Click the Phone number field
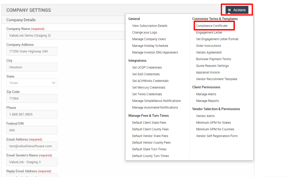Viewport: 288px width, 177px height. pos(32,114)
